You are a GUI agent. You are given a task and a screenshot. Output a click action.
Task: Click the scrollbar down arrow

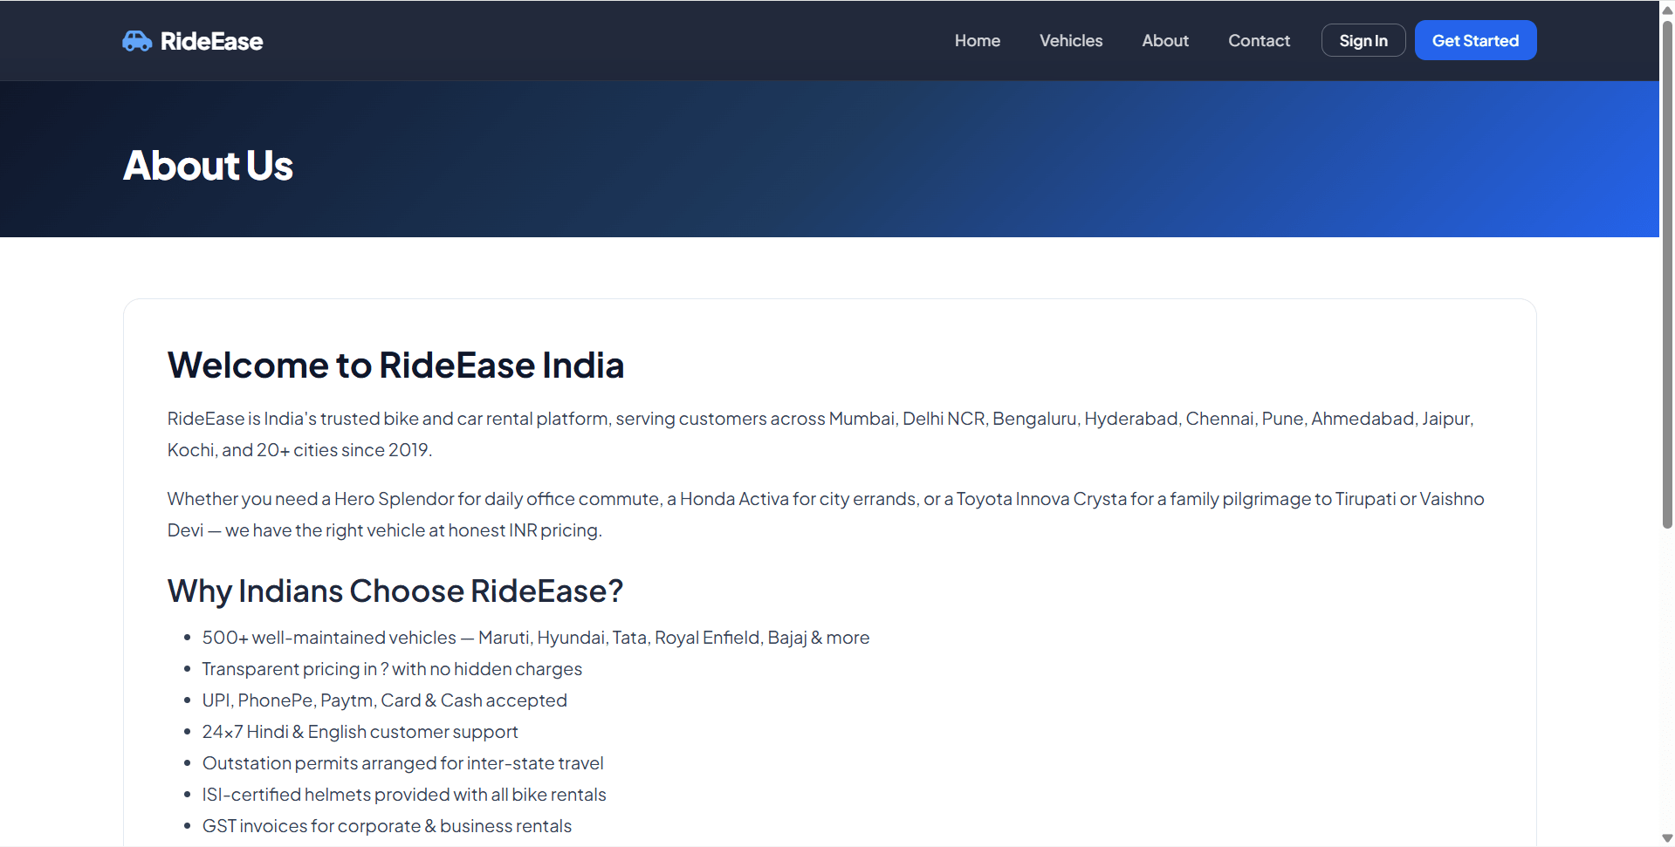(1667, 837)
